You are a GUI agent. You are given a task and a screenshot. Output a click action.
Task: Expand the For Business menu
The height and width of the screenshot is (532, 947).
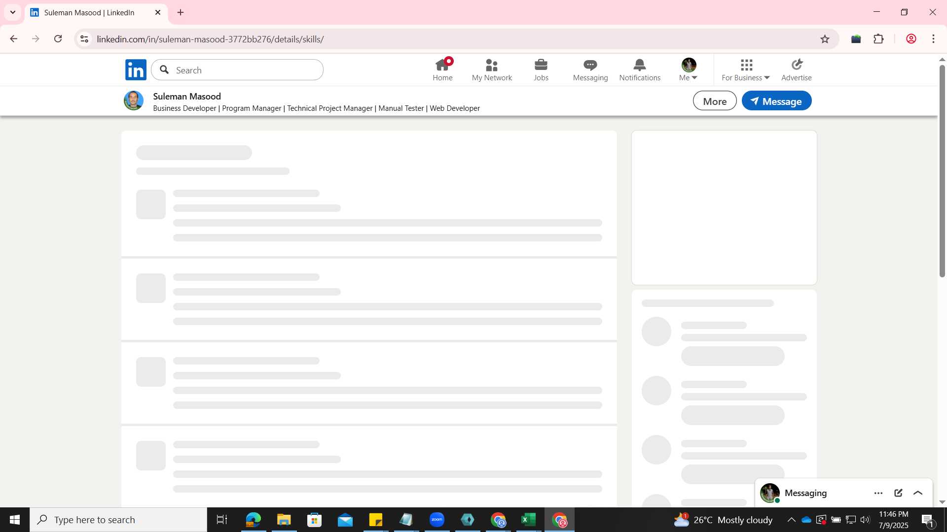coord(746,70)
